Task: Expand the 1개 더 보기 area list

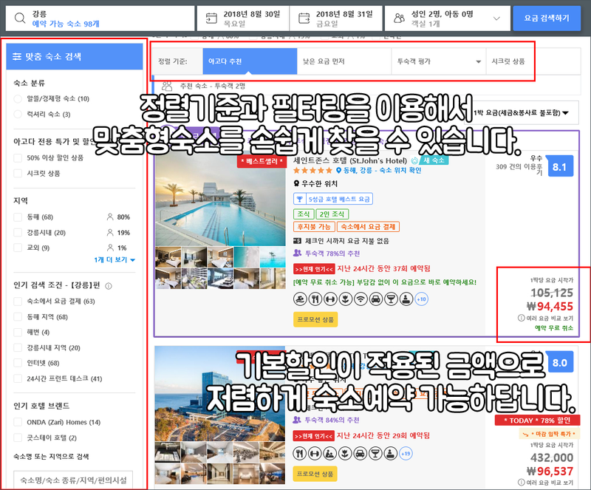Action: (115, 259)
